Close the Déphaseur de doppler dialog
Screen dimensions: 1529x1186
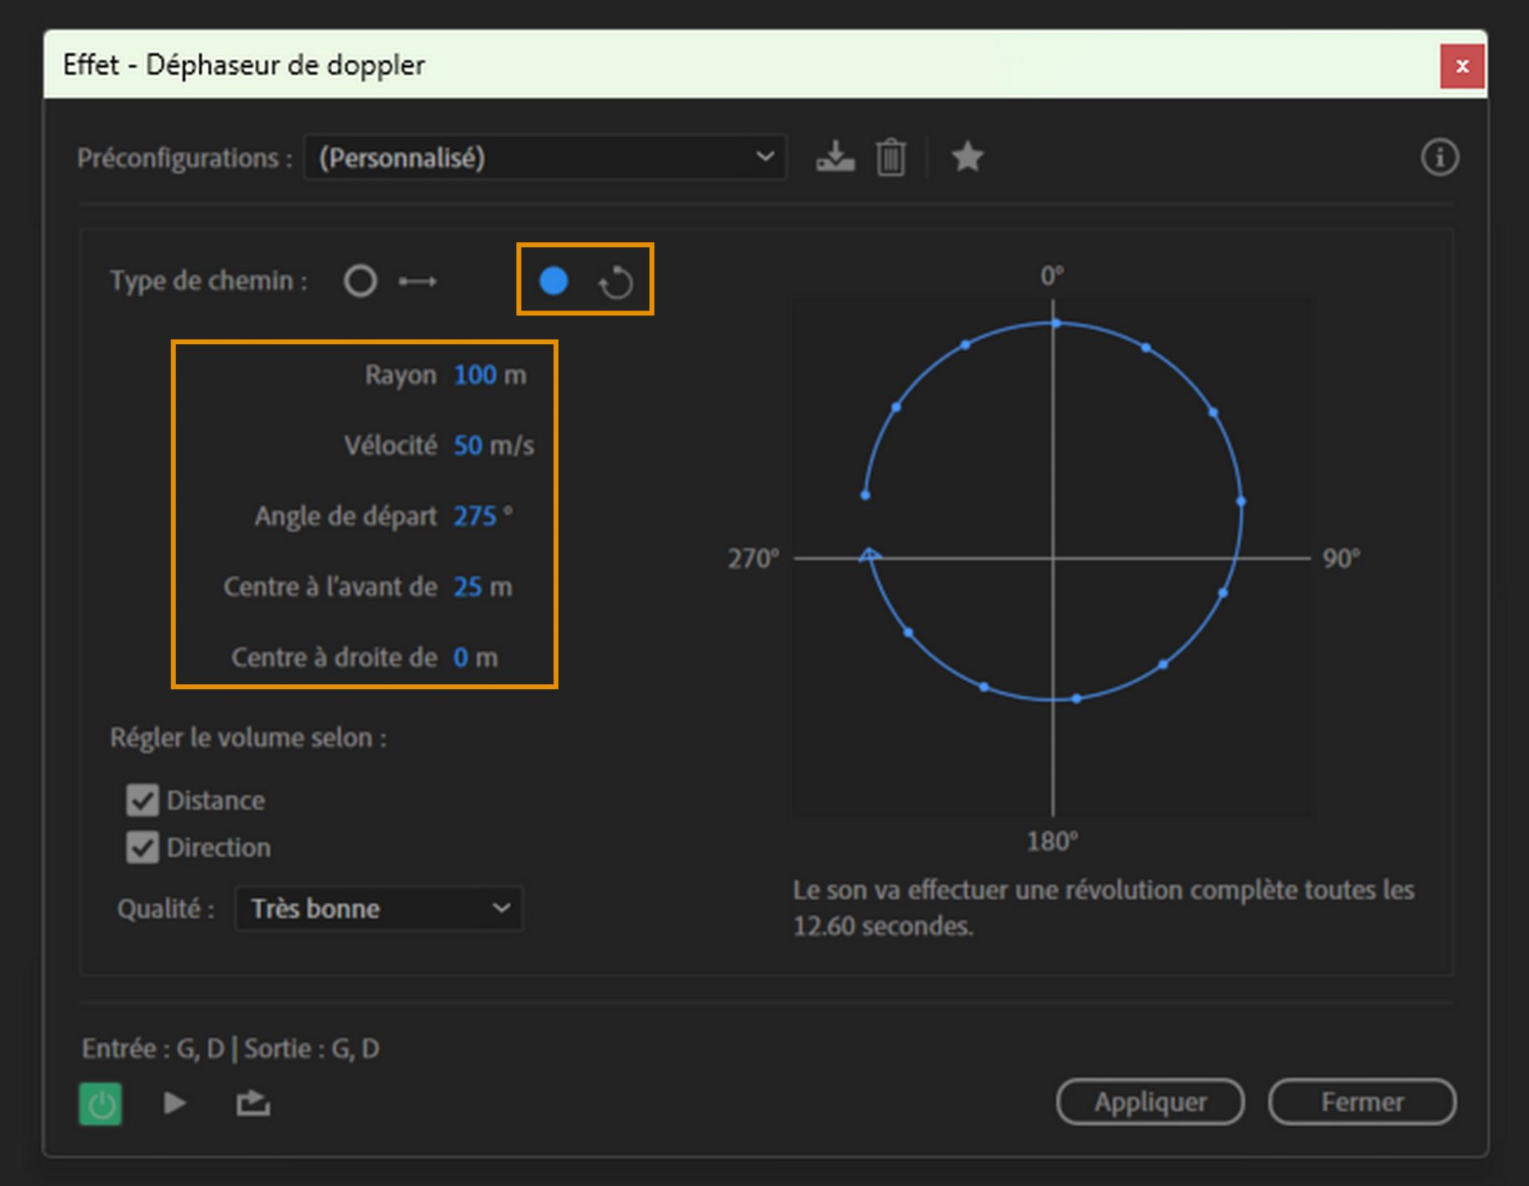(x=1462, y=66)
